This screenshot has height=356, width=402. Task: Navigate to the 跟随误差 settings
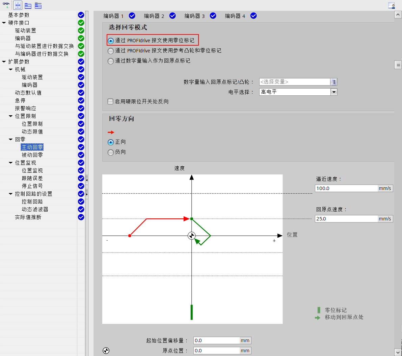(32, 178)
